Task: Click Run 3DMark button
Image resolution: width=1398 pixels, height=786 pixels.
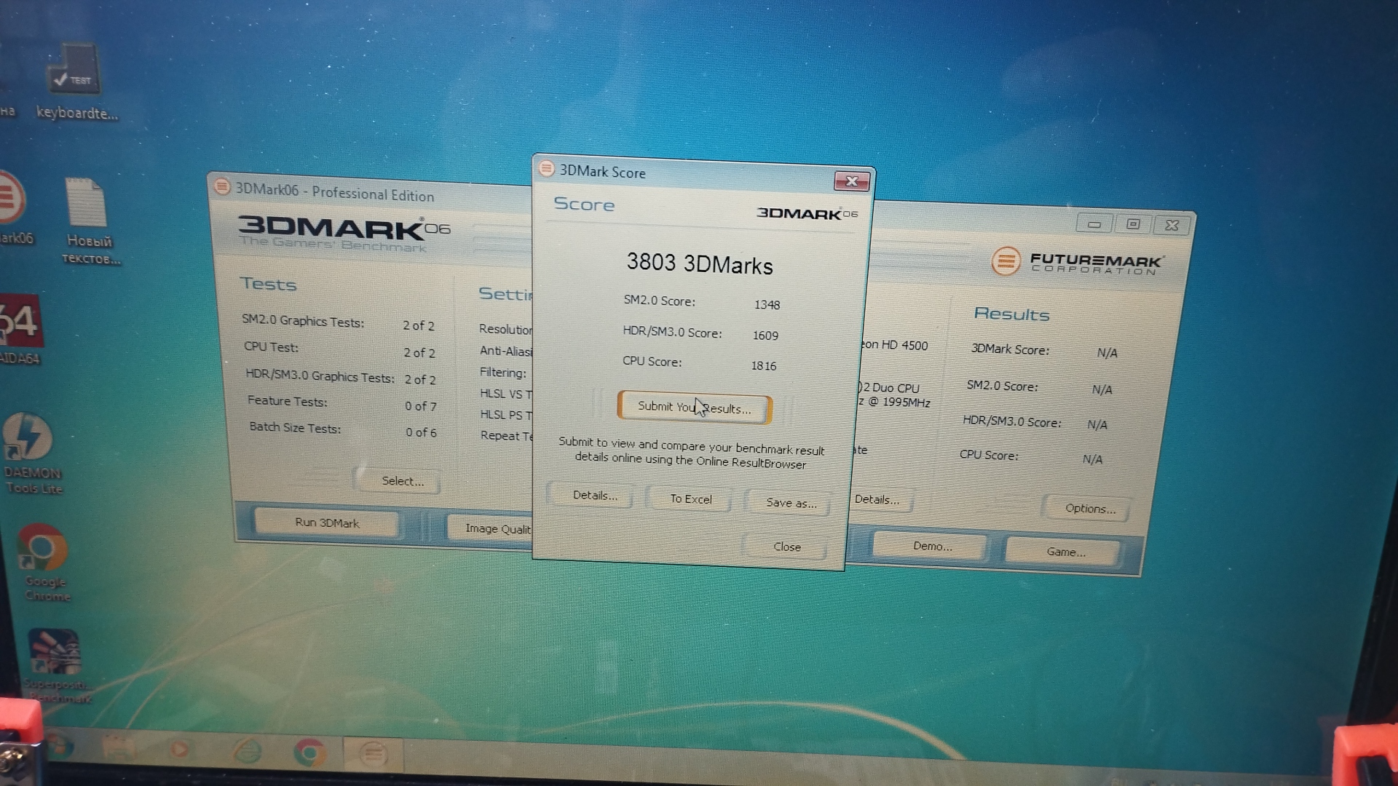Action: click(x=327, y=523)
